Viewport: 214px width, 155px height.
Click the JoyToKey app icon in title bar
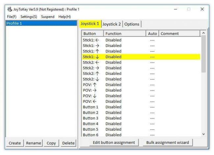(10, 9)
